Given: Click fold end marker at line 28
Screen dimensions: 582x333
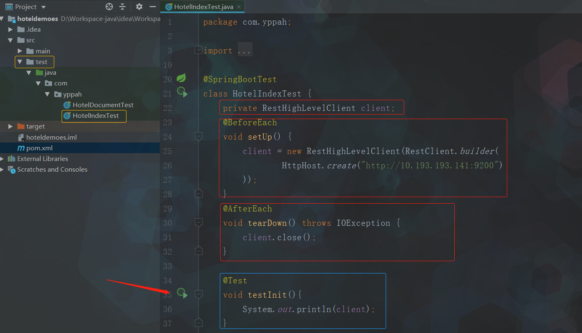Looking at the screenshot, I should [x=198, y=193].
